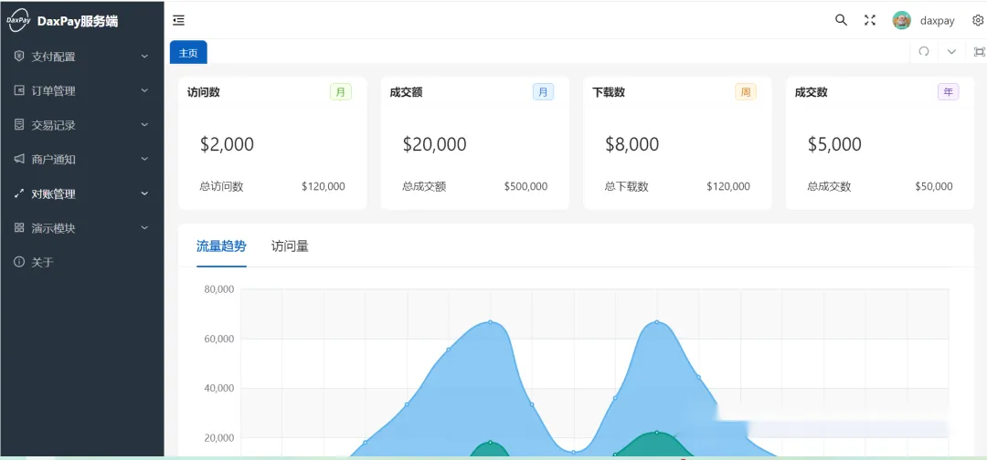Click the 成交数 card title
This screenshot has height=460, width=987.
812,92
